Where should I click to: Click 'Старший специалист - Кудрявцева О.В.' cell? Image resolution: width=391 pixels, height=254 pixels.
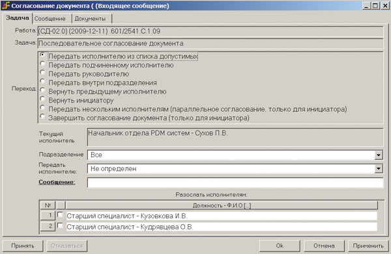[222, 227]
